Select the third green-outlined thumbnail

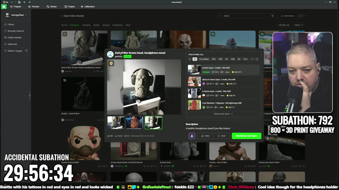(153, 123)
